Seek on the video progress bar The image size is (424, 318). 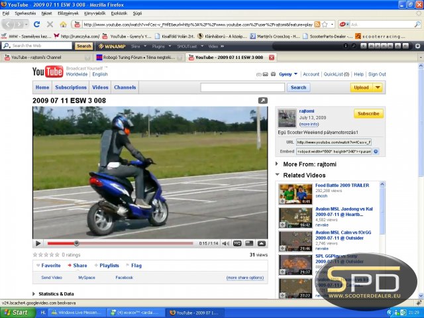pos(120,243)
